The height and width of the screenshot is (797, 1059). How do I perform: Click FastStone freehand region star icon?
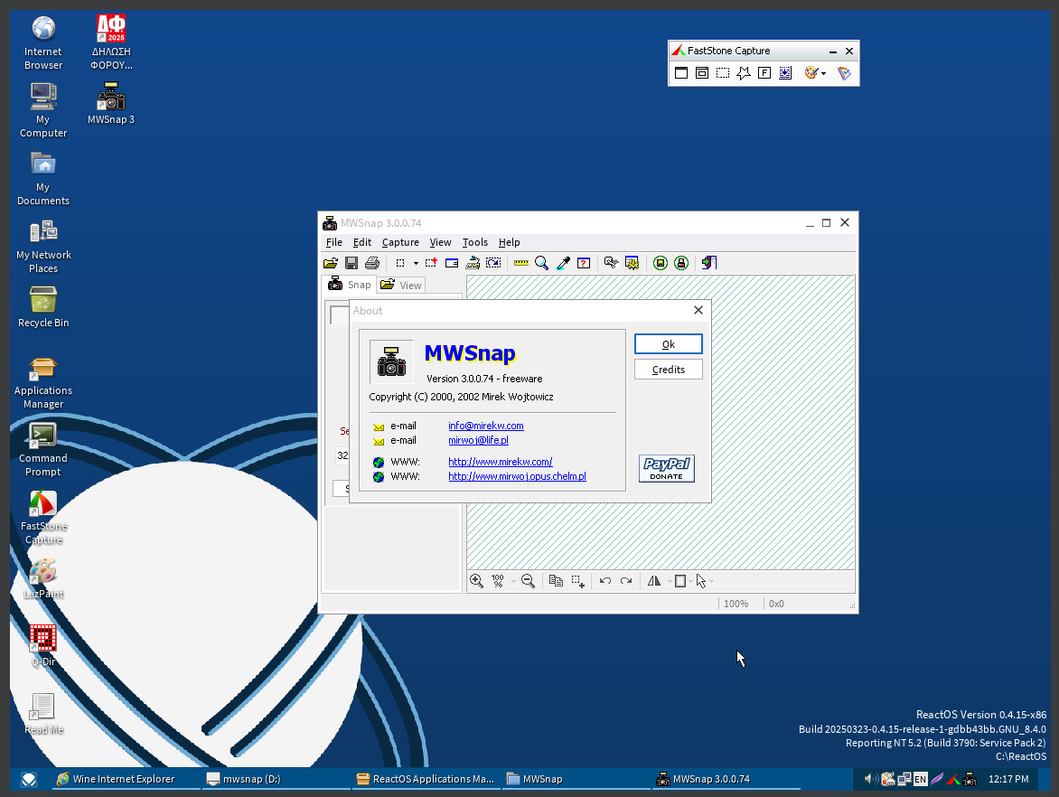coord(744,73)
